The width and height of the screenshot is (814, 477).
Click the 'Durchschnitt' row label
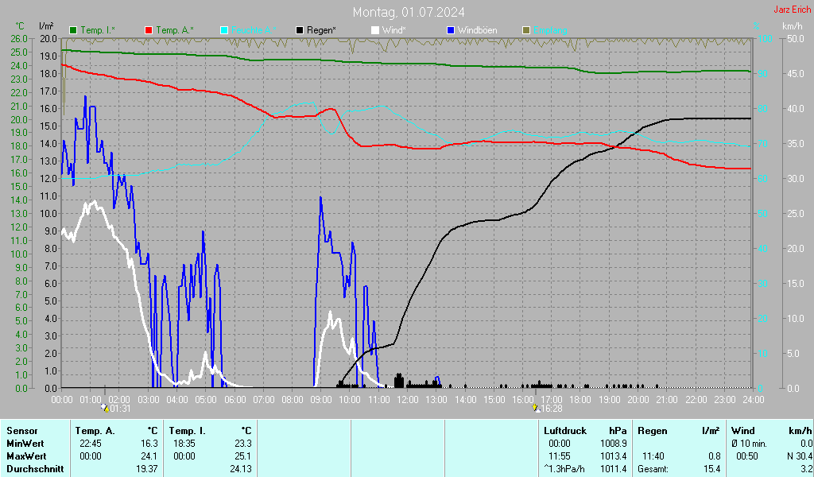pos(35,469)
